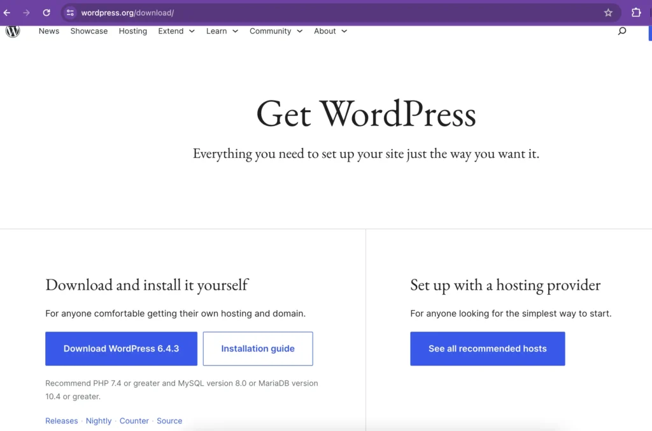Image resolution: width=652 pixels, height=431 pixels.
Task: Click 'Download and install it yourself' heading
Action: point(147,285)
